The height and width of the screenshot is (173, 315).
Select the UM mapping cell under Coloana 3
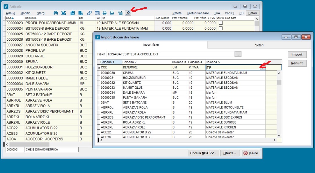pyautogui.click(x=180, y=67)
